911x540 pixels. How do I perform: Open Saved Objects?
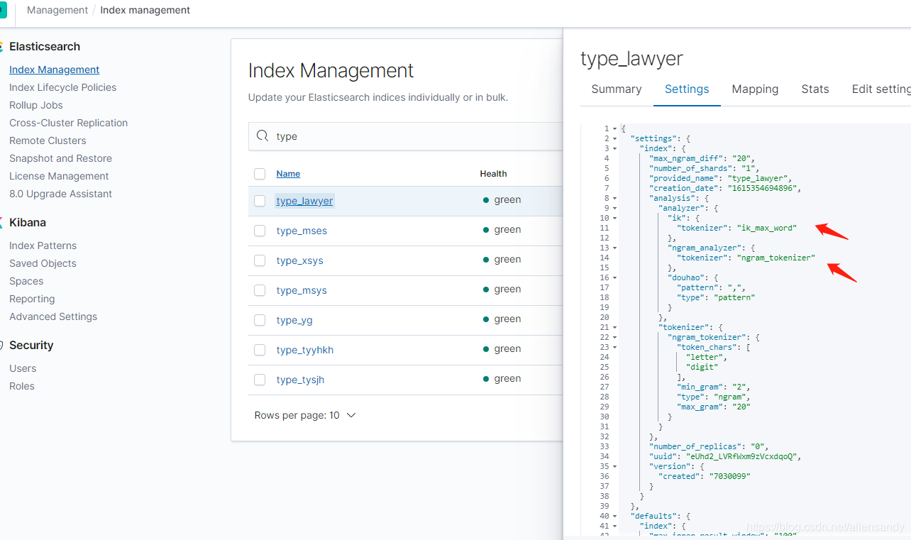(43, 263)
